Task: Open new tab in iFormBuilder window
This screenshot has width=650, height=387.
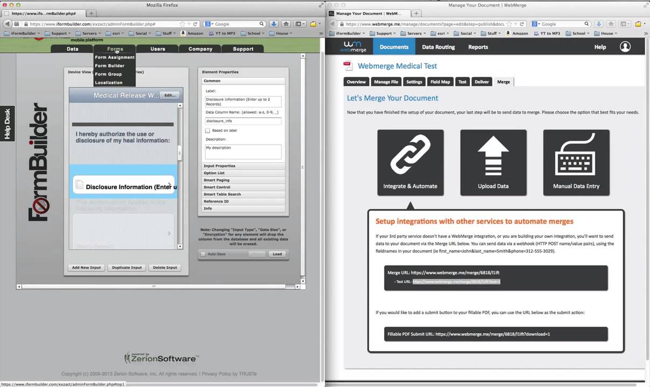Action: coord(91,13)
